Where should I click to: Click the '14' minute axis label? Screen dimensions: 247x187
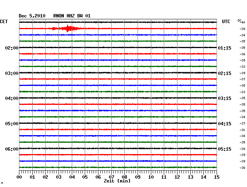coord(203,177)
